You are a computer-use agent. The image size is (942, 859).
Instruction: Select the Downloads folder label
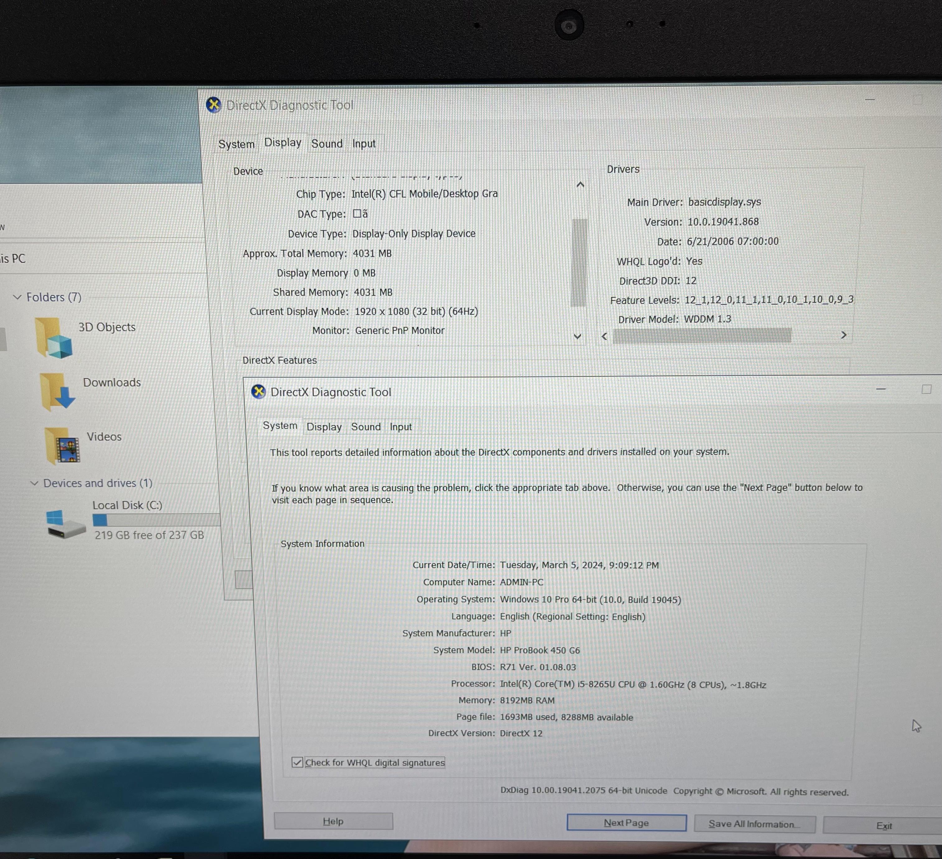[112, 382]
